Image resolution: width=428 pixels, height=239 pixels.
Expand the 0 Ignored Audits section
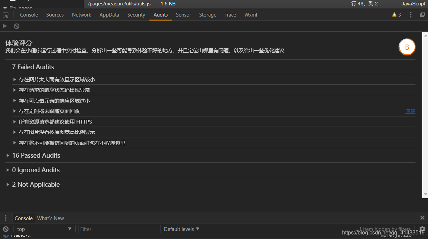[x=210, y=170]
